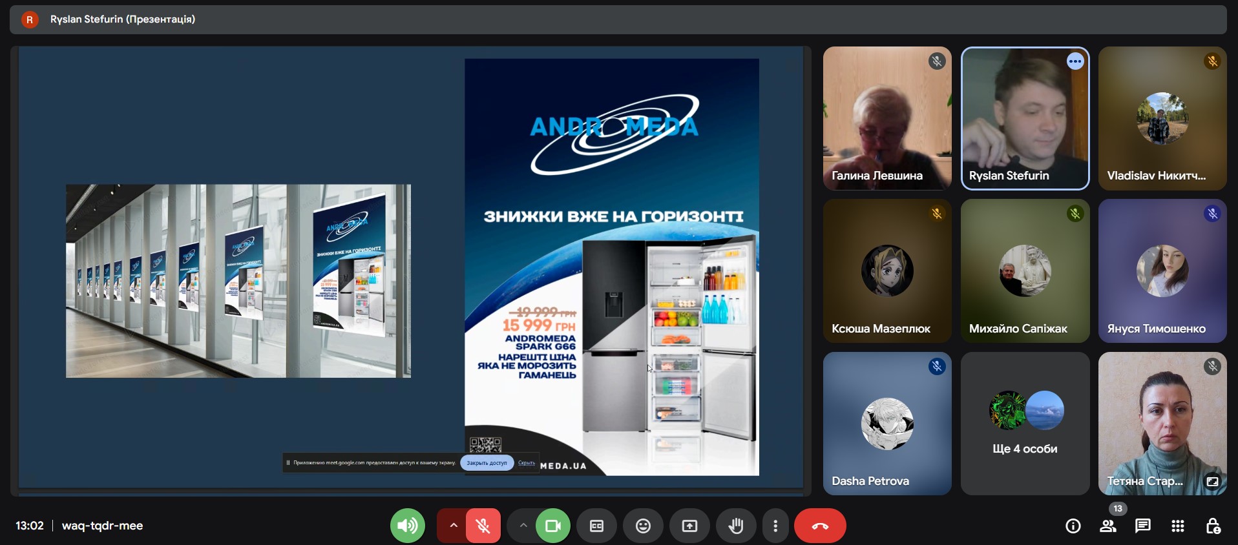Click muted mic icon on Януся Тимошенко tile
This screenshot has height=545, width=1238.
click(x=1212, y=214)
